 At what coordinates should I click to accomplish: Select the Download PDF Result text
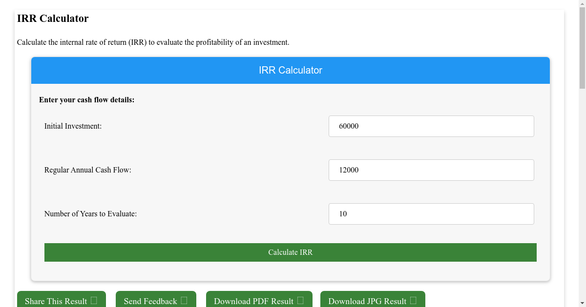tap(253, 301)
